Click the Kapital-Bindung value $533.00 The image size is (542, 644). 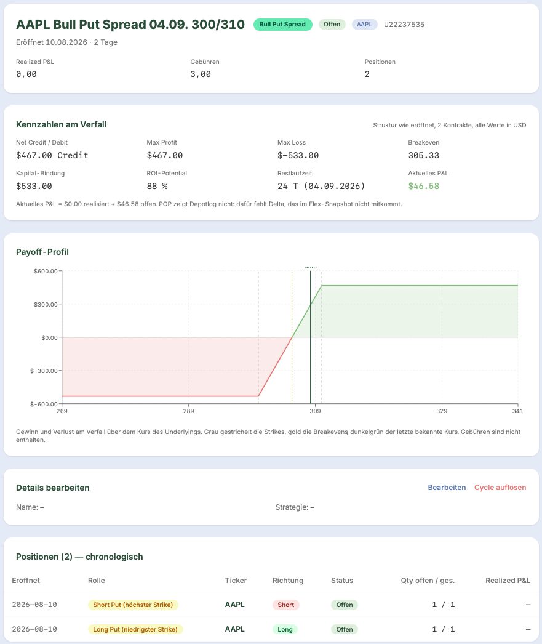[x=34, y=186]
